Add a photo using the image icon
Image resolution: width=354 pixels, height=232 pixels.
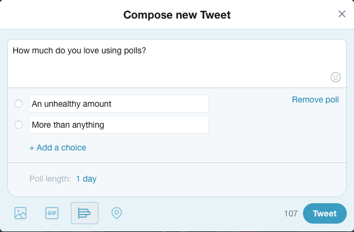20,213
